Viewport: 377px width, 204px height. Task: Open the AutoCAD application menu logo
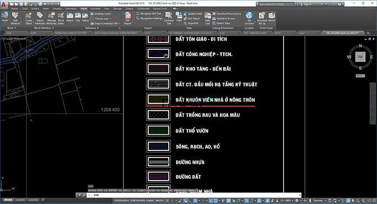[x=4, y=5]
